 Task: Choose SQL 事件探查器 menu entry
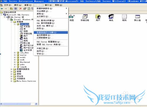pos(51,23)
